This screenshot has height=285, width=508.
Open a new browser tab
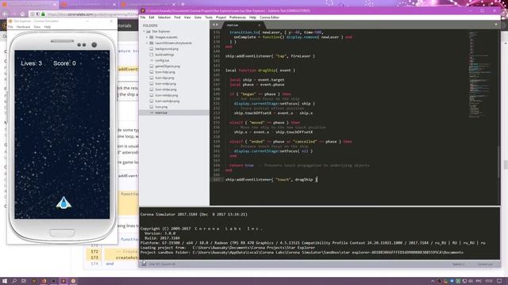point(183,4)
